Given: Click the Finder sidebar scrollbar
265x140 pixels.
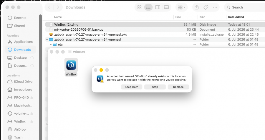Looking at the screenshot, I should click(x=40, y=77).
